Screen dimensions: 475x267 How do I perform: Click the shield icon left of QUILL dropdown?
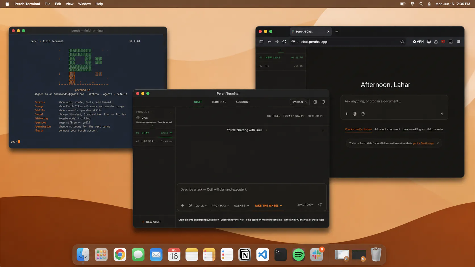190,205
